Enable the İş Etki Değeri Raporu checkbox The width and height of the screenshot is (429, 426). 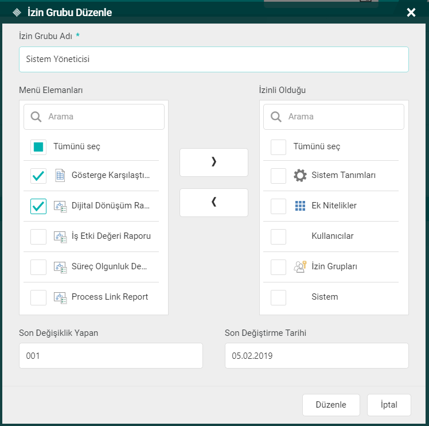(x=38, y=236)
